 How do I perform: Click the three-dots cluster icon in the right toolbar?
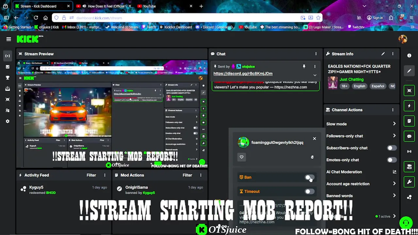(x=409, y=197)
